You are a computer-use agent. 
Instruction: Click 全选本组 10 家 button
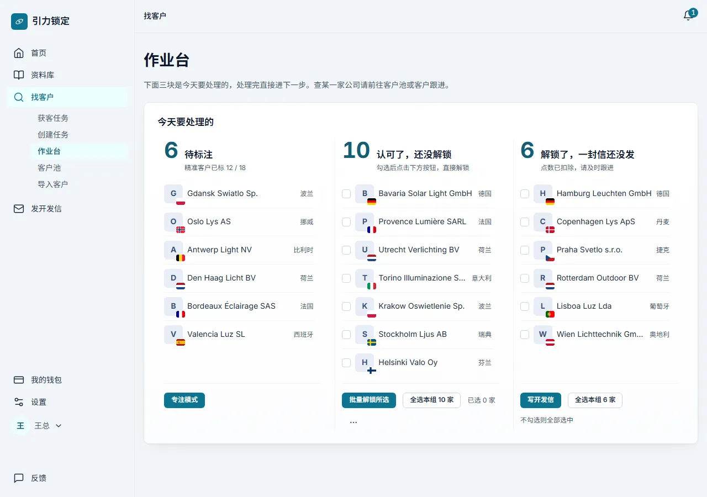coord(431,400)
